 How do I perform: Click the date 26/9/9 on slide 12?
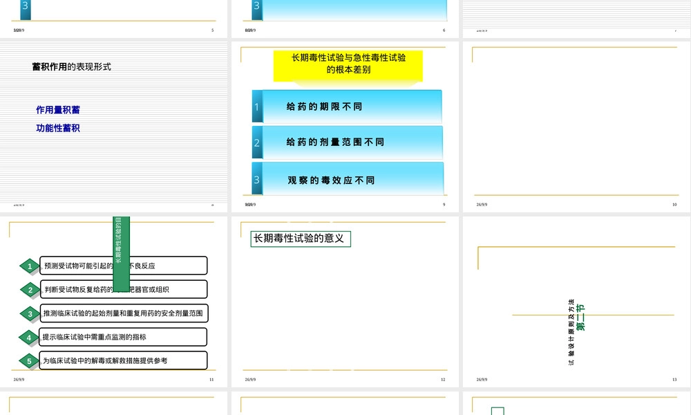(250, 379)
